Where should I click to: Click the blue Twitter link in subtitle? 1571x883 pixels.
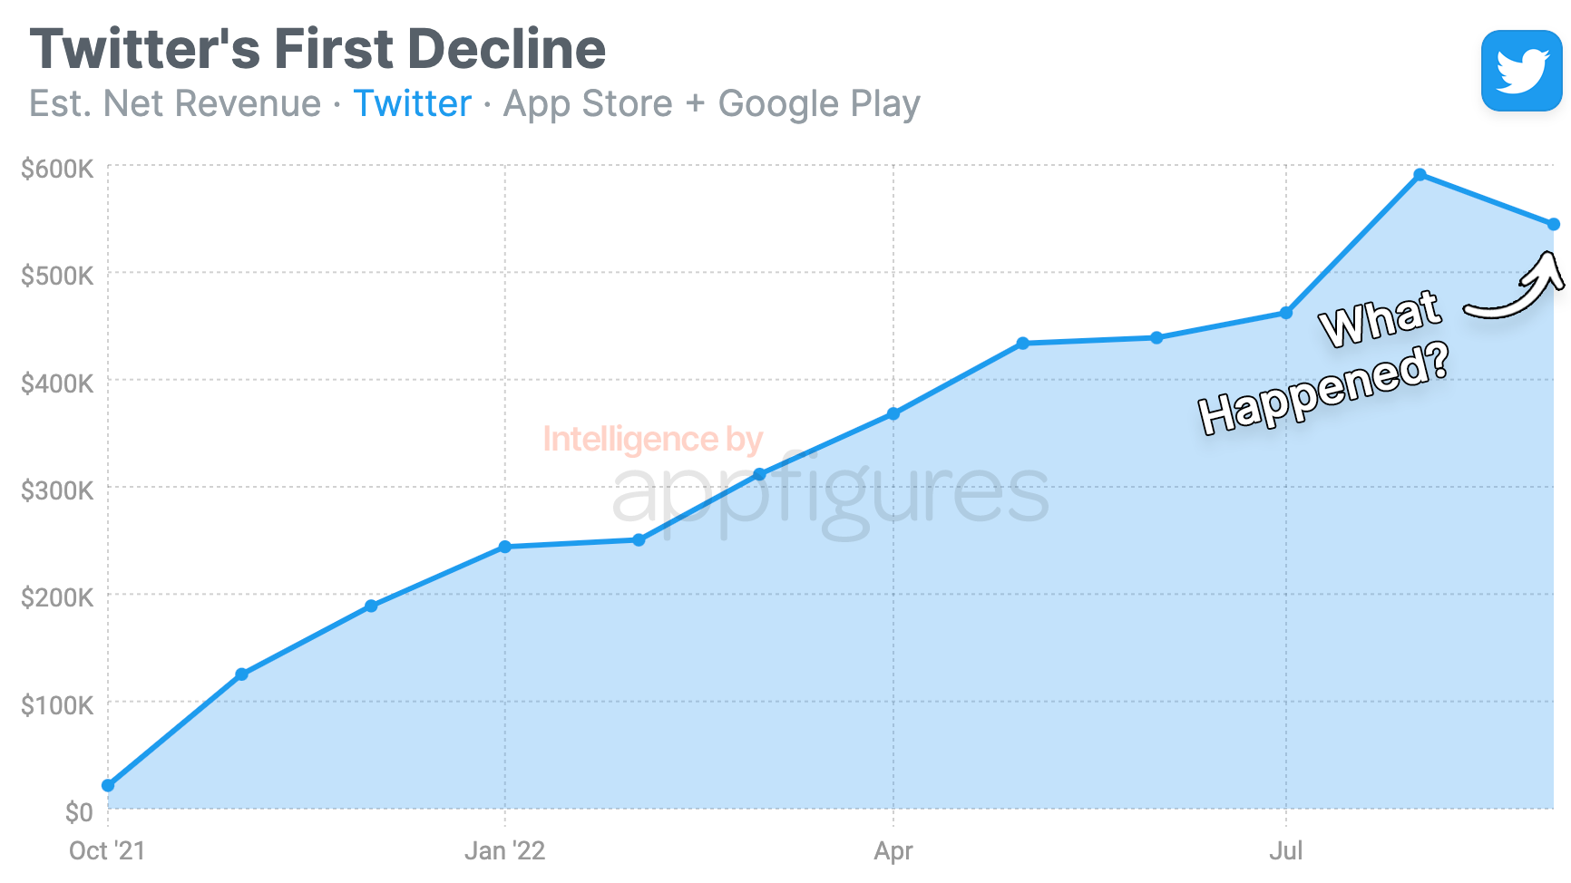point(412,103)
